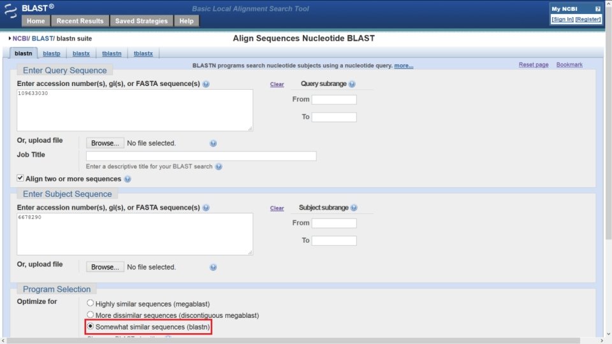Open help beside the subject upload Browse
Viewport: 612px width, 344px height.
pos(213,267)
